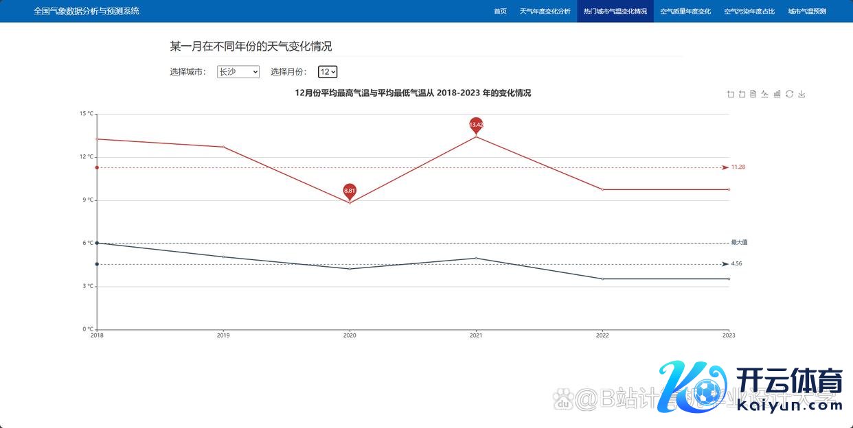Click the zoom reset toolbox icon
Image resolution: width=853 pixels, height=428 pixels.
pos(742,94)
